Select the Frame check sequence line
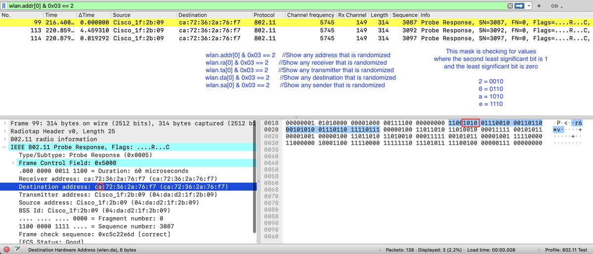The image size is (593, 254). coord(128,234)
